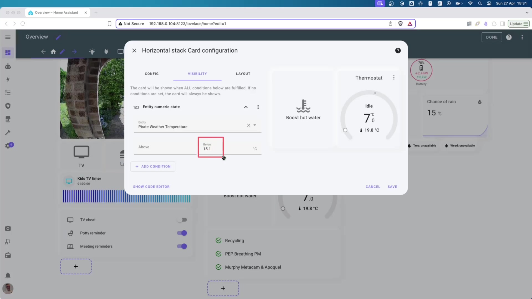
Task: Collapse the Entity numeric state condition
Action: coord(246,107)
